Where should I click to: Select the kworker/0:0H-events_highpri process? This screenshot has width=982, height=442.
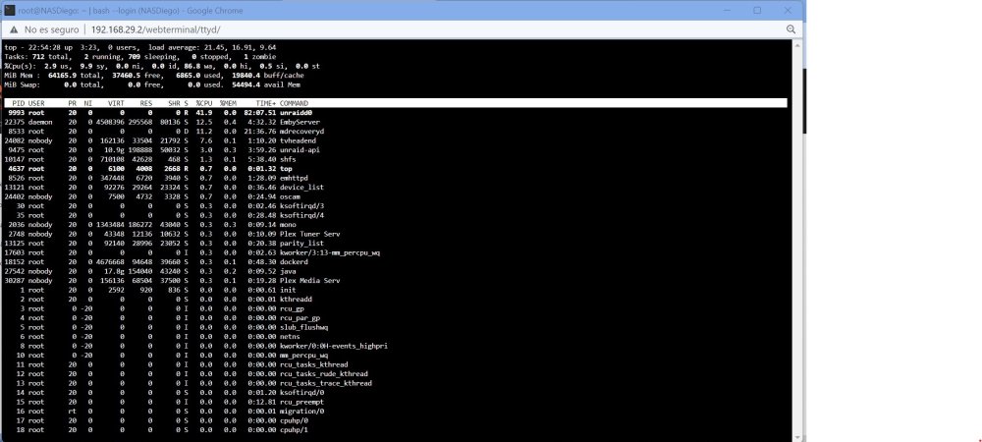[333, 346]
